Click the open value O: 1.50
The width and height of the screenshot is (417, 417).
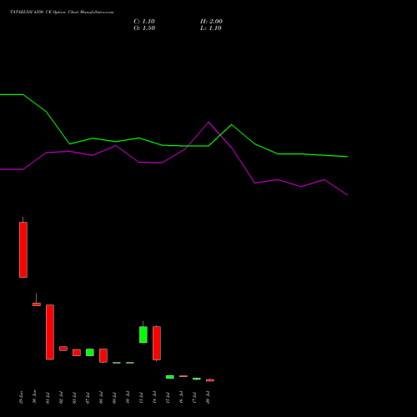[x=144, y=28]
